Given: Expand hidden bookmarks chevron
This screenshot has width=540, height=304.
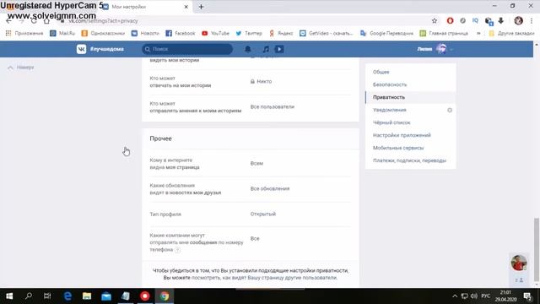Looking at the screenshot, I should pos(478,34).
